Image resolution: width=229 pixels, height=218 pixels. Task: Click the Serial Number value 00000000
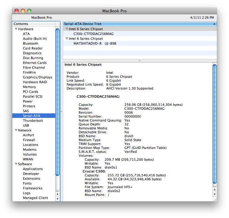click(133, 116)
